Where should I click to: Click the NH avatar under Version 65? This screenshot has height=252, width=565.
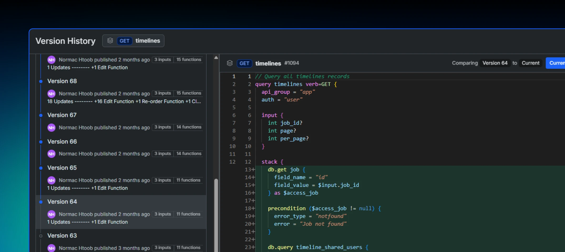point(52,180)
